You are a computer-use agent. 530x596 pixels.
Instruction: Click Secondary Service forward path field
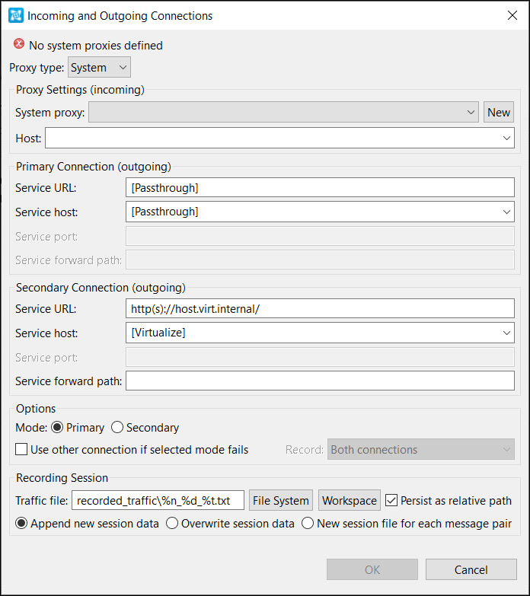point(320,381)
